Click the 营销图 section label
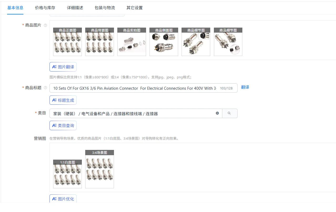This screenshot has width=336, height=212. point(40,138)
